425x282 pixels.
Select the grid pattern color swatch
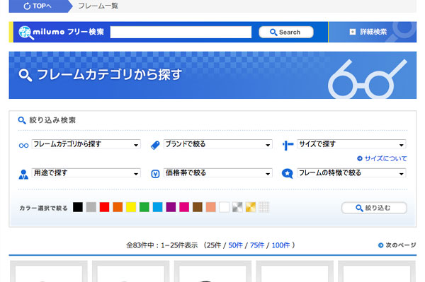point(263,207)
